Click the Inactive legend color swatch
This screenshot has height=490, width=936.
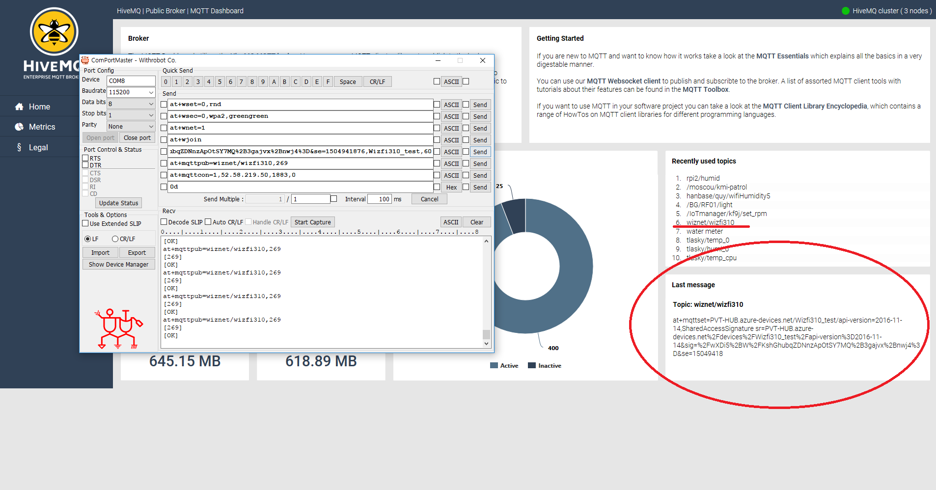(x=532, y=365)
